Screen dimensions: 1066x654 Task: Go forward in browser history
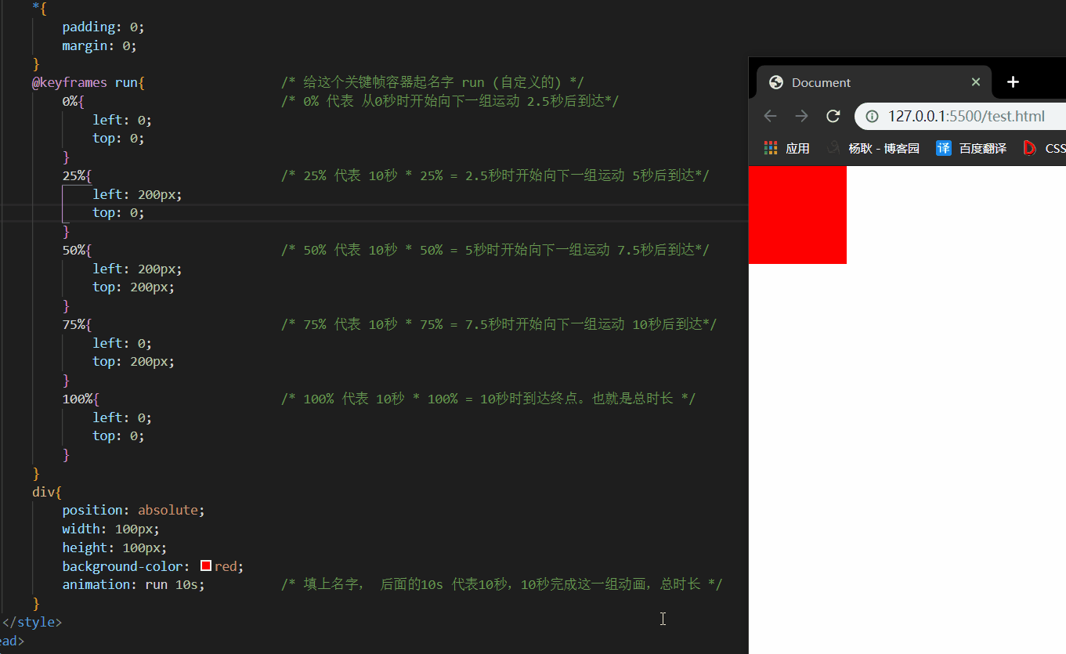(801, 116)
